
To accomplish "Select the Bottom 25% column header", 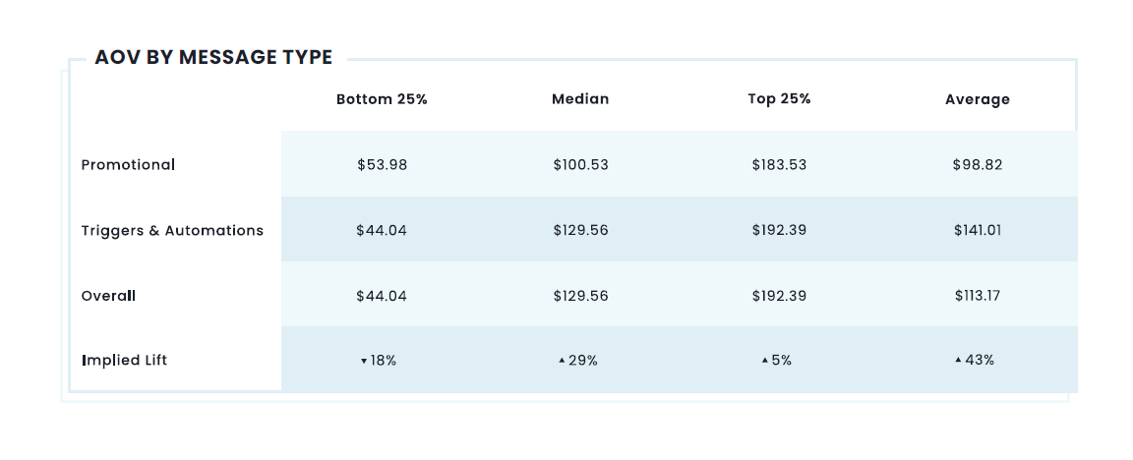I will [x=382, y=99].
